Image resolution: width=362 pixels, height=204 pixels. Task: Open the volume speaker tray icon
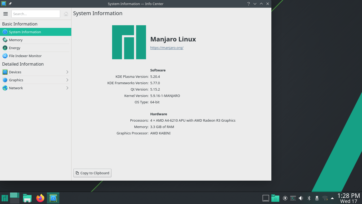pyautogui.click(x=301, y=198)
